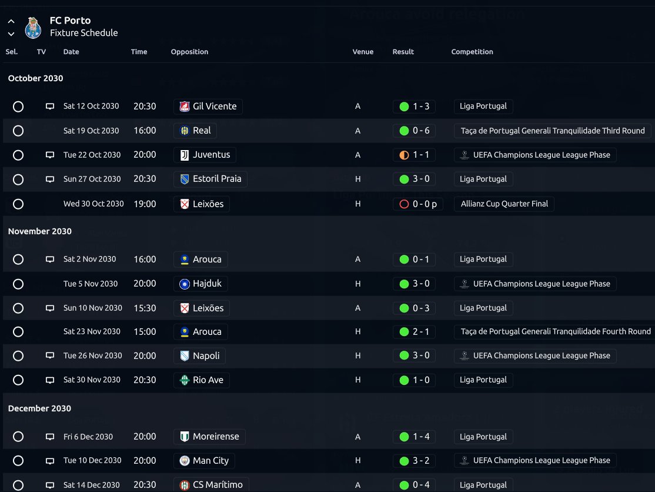
Task: Click the down chevron beside Fixture Schedule
Action: 11,34
